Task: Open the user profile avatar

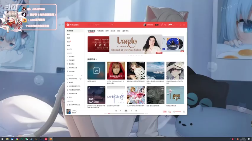Action: pyautogui.click(x=145, y=25)
